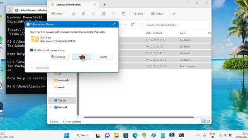
Task: Click the PS C:\Users\Lenovo> prompt in PowerShell
Action: (26, 86)
